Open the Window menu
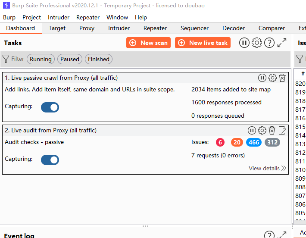306x238 pixels. click(117, 17)
